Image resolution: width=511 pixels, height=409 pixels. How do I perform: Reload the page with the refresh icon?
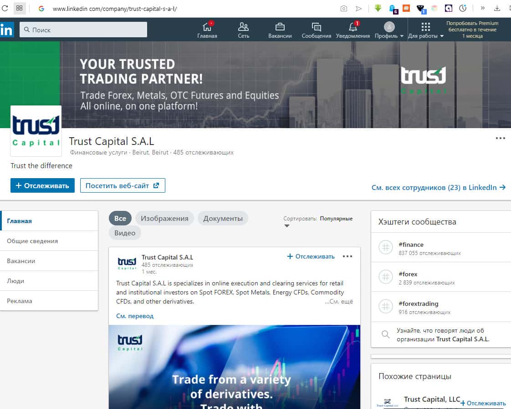[5, 8]
